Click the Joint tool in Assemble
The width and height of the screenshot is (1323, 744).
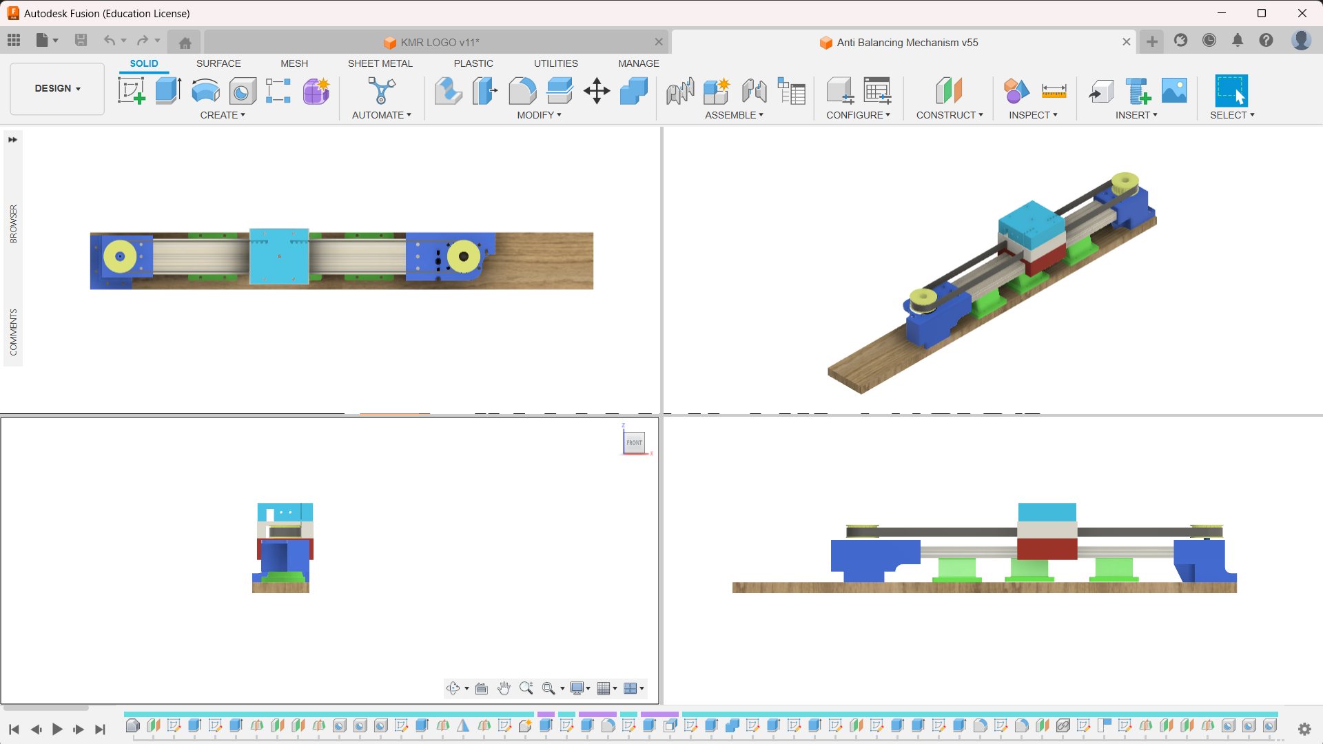click(754, 91)
